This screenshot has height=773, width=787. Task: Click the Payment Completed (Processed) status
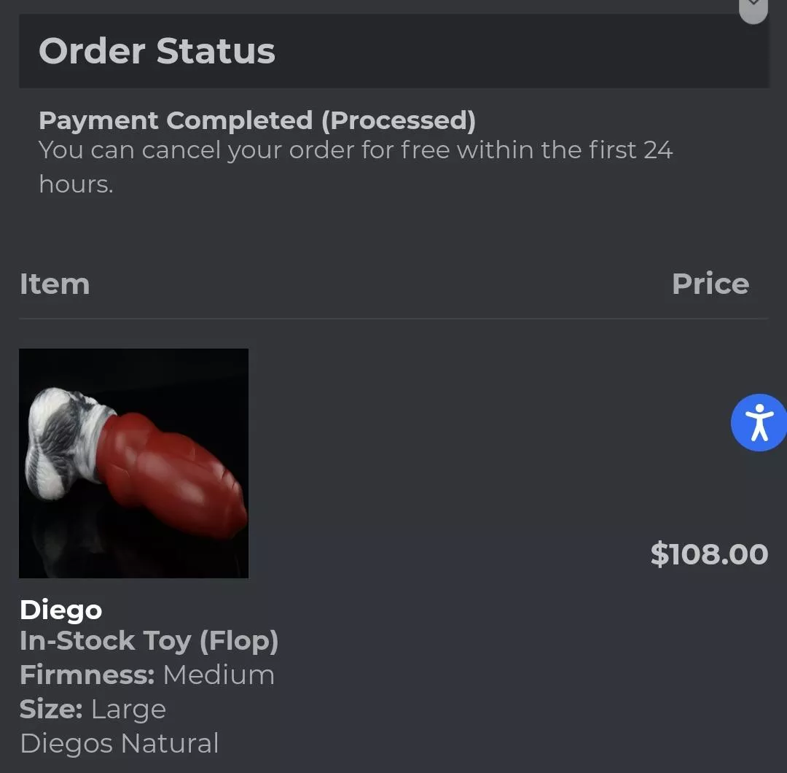tap(257, 120)
